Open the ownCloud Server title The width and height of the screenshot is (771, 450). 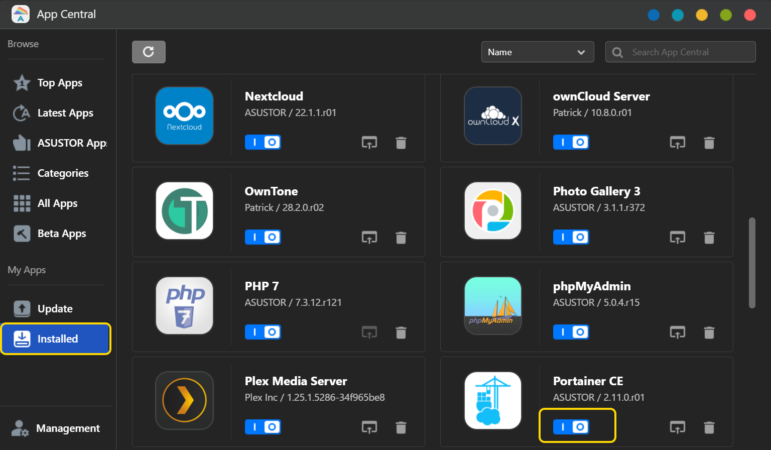(x=601, y=96)
